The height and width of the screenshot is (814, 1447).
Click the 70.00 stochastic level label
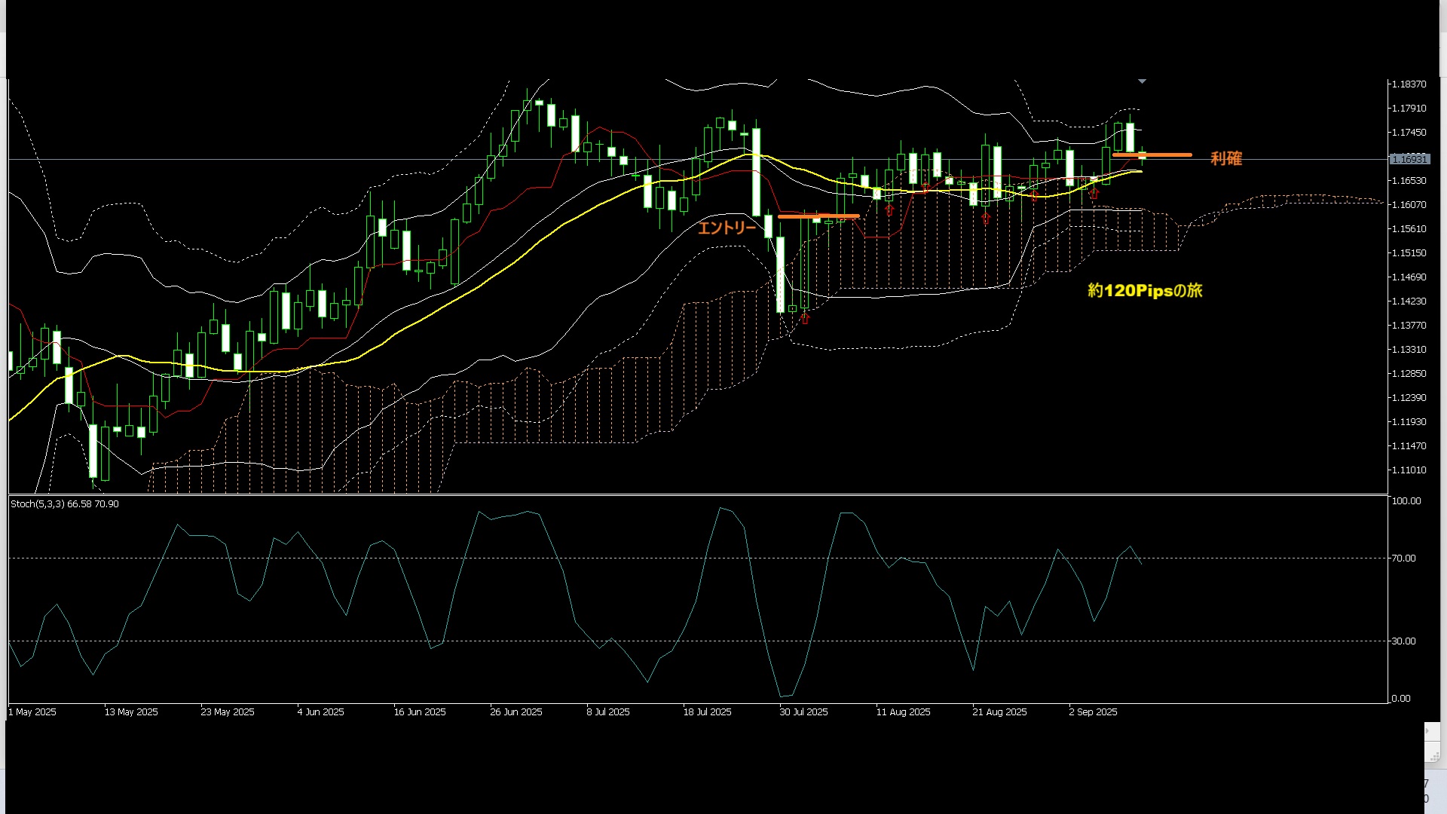point(1403,558)
